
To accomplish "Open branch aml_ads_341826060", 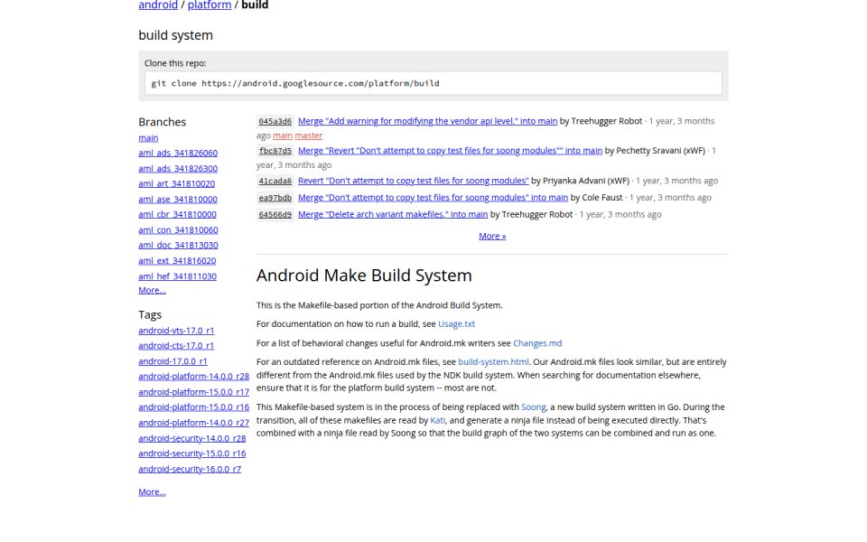I will click(178, 153).
